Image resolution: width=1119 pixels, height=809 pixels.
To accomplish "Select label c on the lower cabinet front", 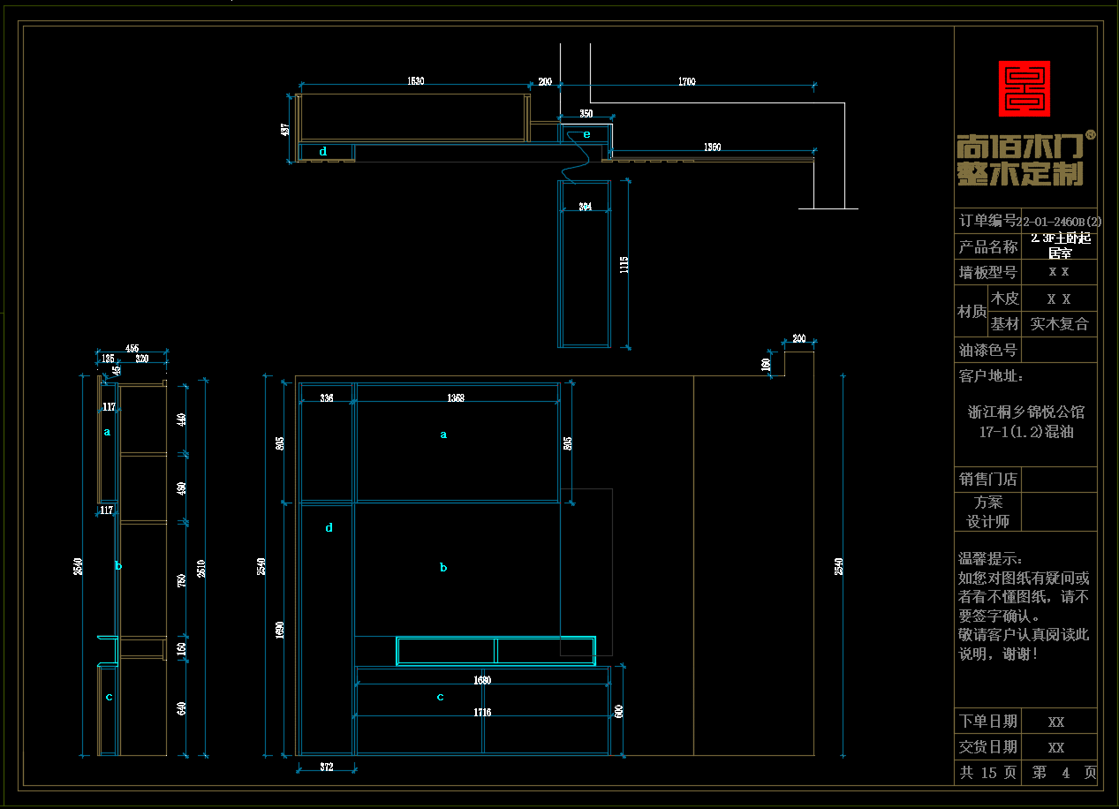I will click(x=441, y=697).
